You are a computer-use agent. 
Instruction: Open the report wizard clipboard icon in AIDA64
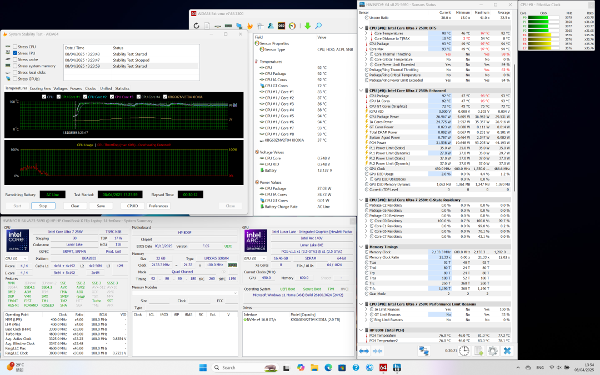click(x=261, y=26)
